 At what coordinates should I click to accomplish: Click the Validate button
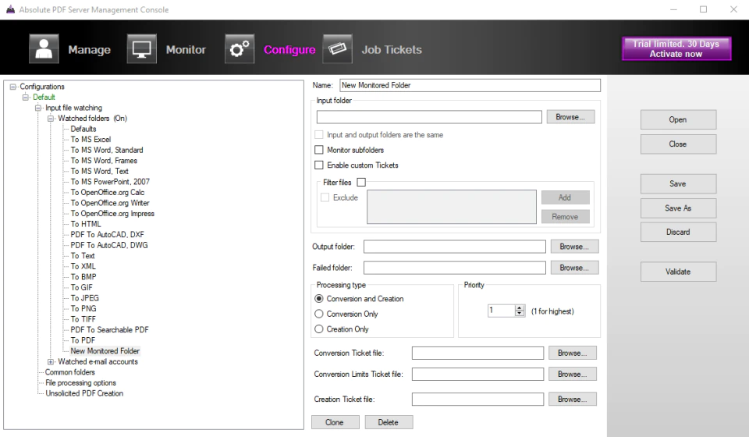pyautogui.click(x=678, y=272)
